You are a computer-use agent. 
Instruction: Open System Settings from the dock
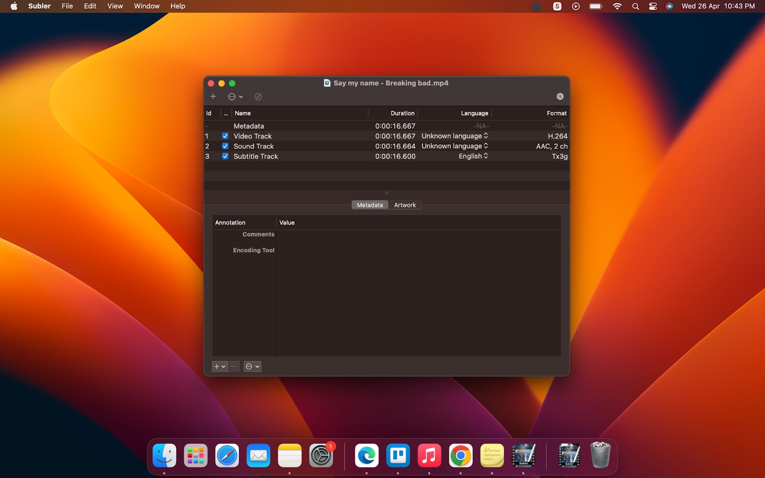pos(321,456)
